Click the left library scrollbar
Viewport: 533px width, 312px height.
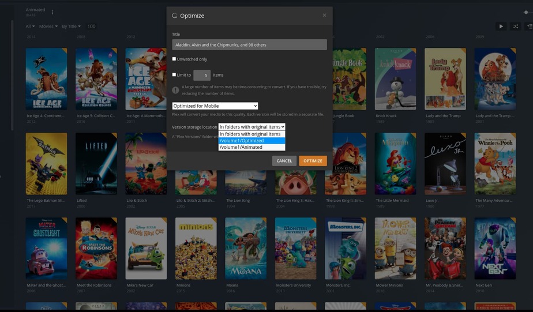[x=12, y=75]
